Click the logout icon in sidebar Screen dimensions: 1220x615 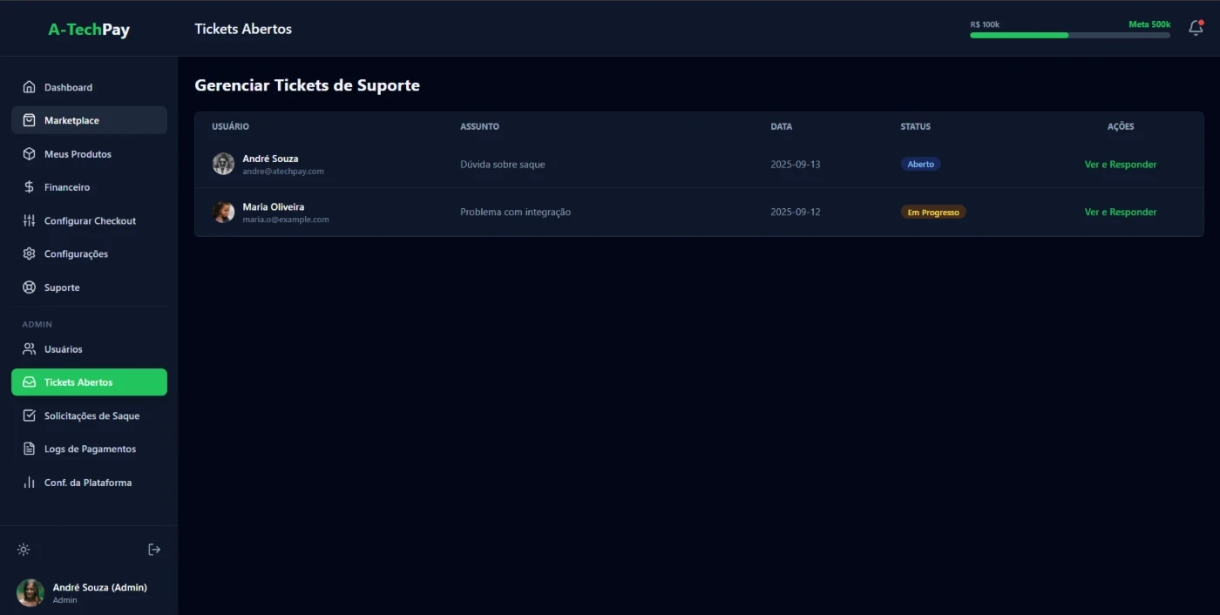pos(154,550)
